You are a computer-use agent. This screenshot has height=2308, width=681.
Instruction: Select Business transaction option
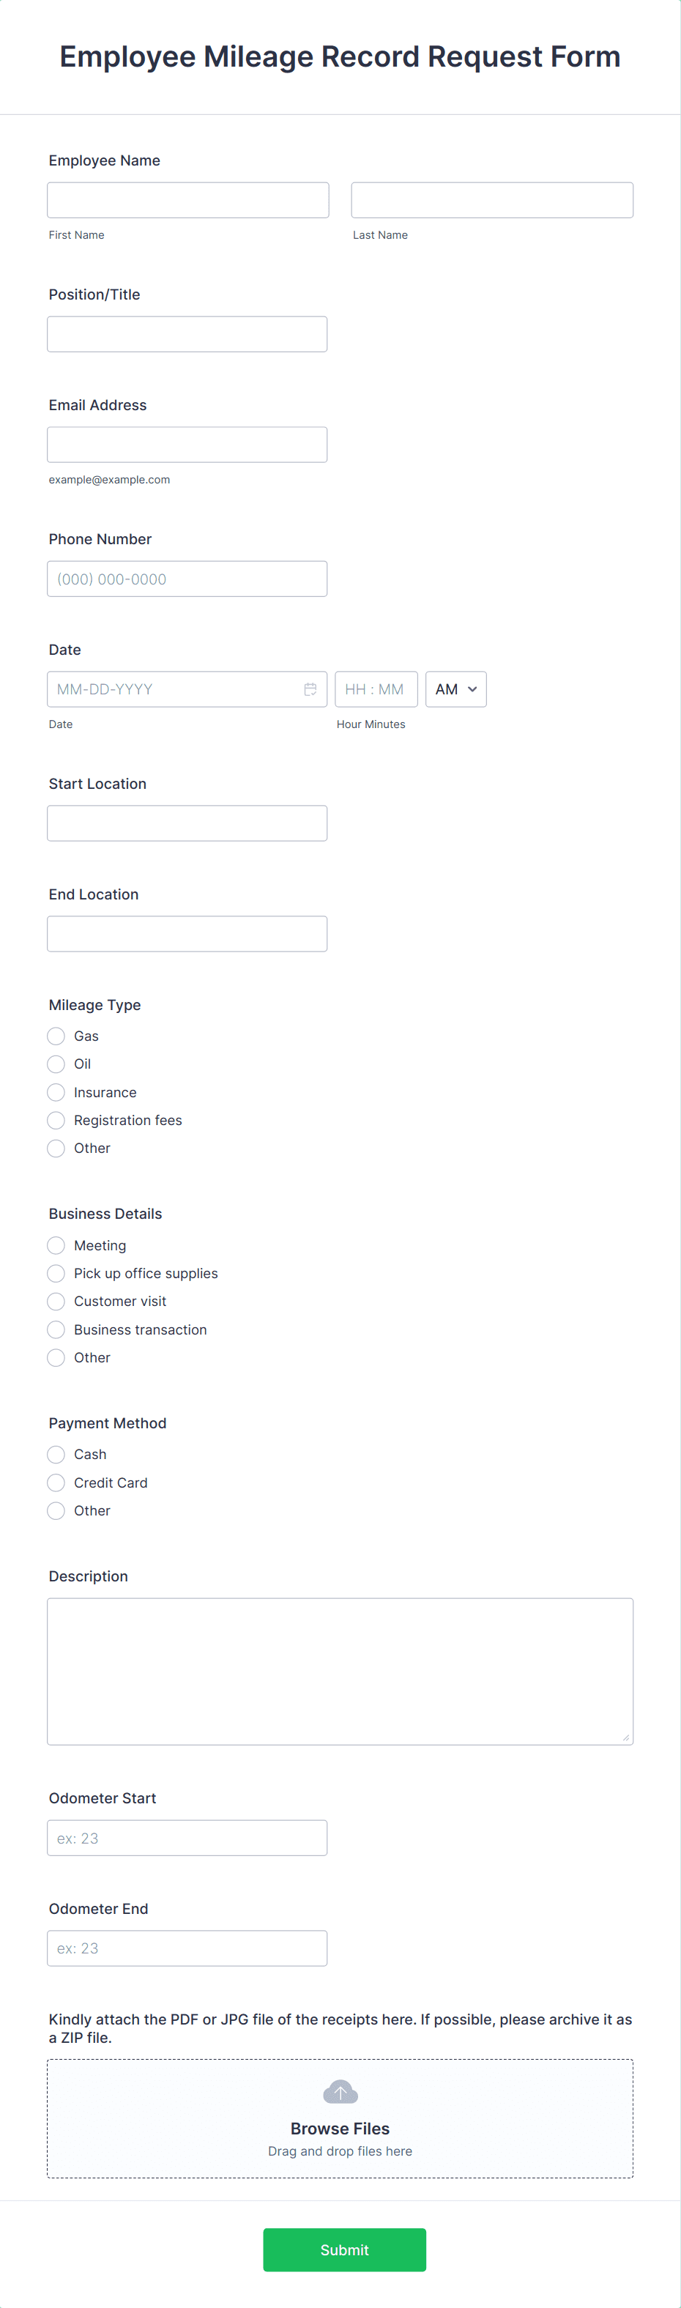[x=55, y=1329]
